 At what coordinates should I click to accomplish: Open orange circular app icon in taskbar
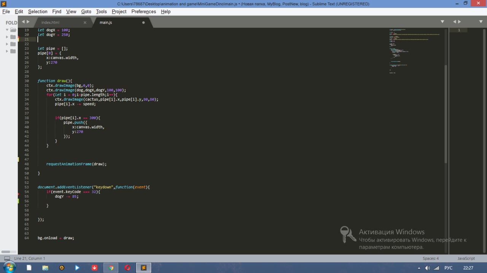[62, 268]
